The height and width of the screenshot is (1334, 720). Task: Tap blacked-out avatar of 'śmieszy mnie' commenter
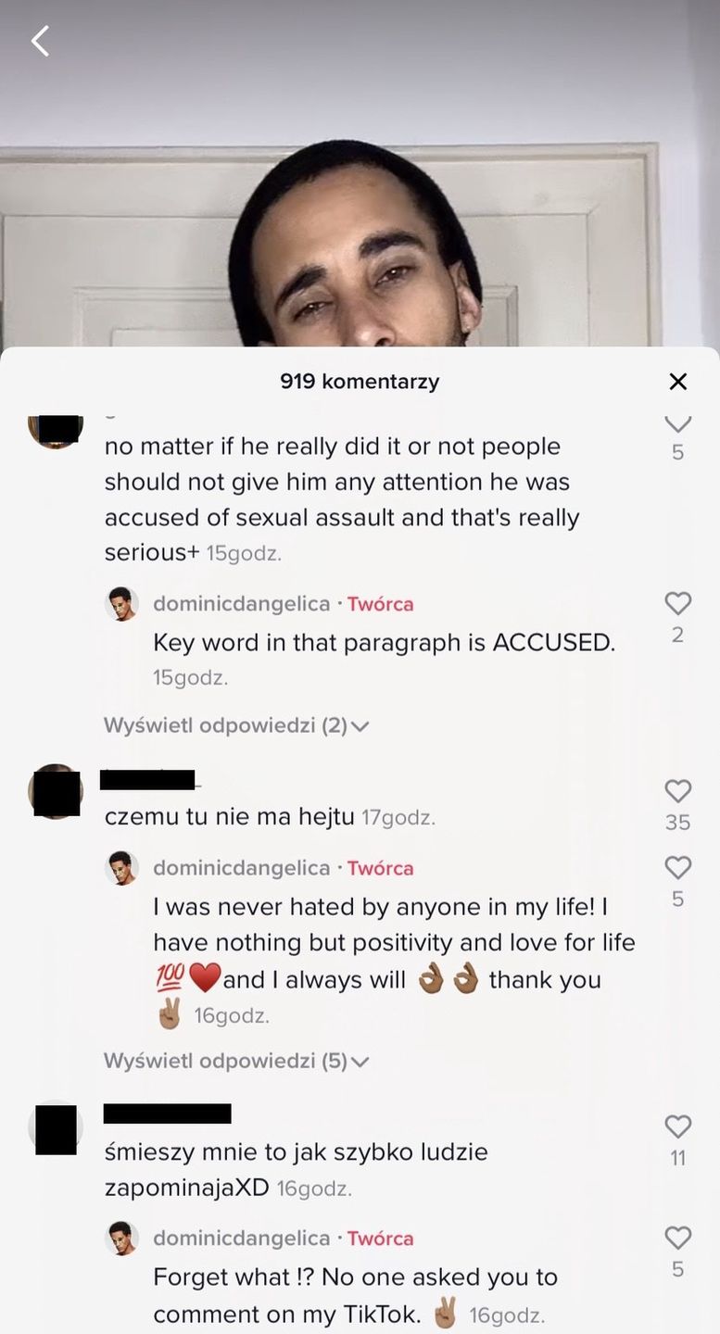click(56, 1128)
